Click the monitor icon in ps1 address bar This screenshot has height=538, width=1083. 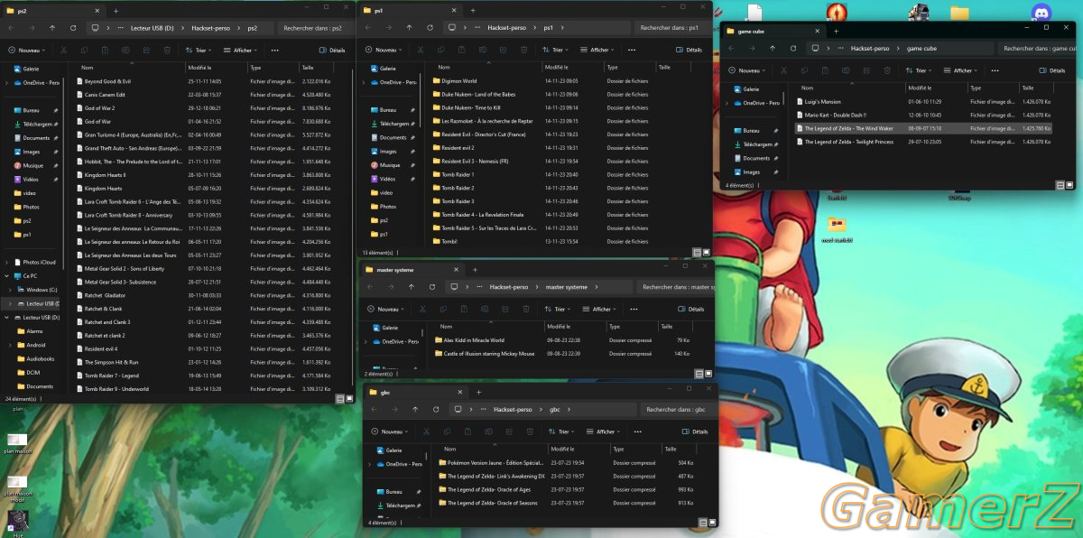pos(452,28)
